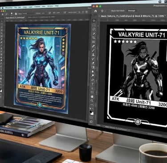Select the second document tab in left window
This screenshot has width=167, height=163.
[41, 17]
